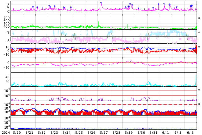This screenshot has width=202, height=135.
Task: Click the 6/ 1 date label
Action: [x=166, y=132]
